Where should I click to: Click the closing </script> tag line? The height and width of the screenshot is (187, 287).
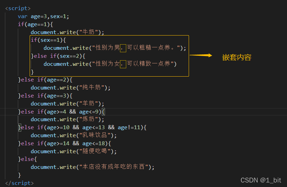(20, 183)
